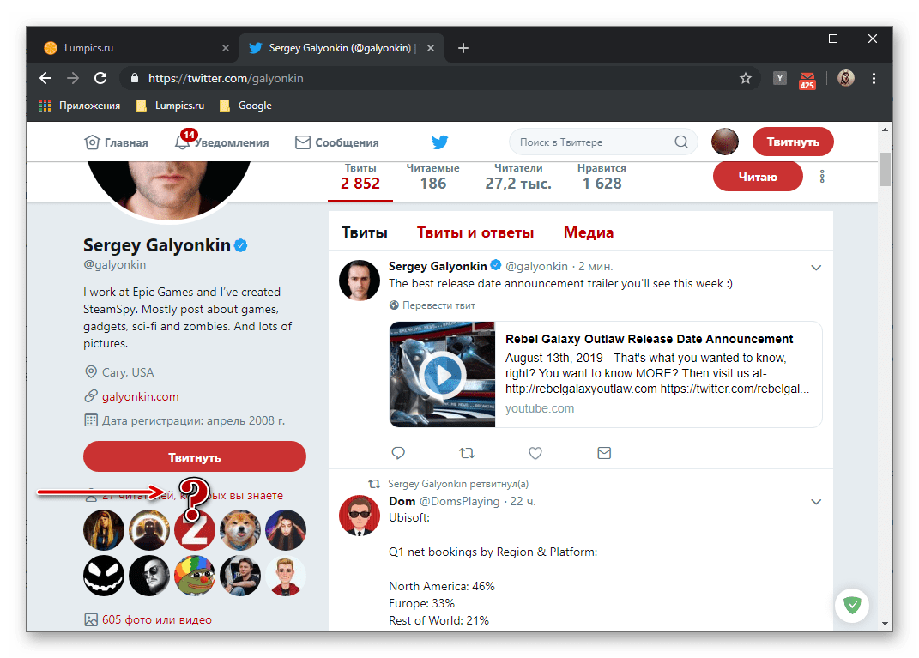Open the galyonkin.com website link

pyautogui.click(x=141, y=396)
